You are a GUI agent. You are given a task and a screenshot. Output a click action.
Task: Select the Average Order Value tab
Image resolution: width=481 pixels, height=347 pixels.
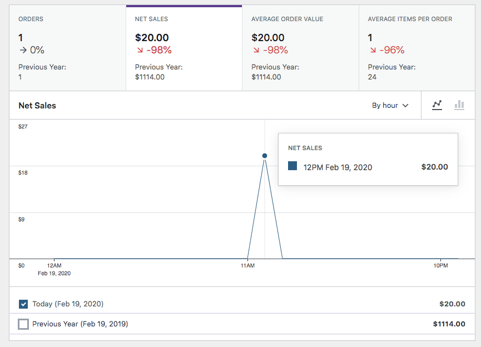click(x=301, y=48)
